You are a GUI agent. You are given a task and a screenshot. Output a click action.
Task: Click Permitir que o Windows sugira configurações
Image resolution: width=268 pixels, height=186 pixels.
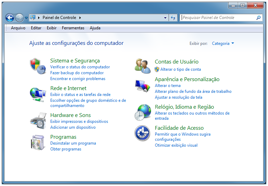tap(183, 137)
